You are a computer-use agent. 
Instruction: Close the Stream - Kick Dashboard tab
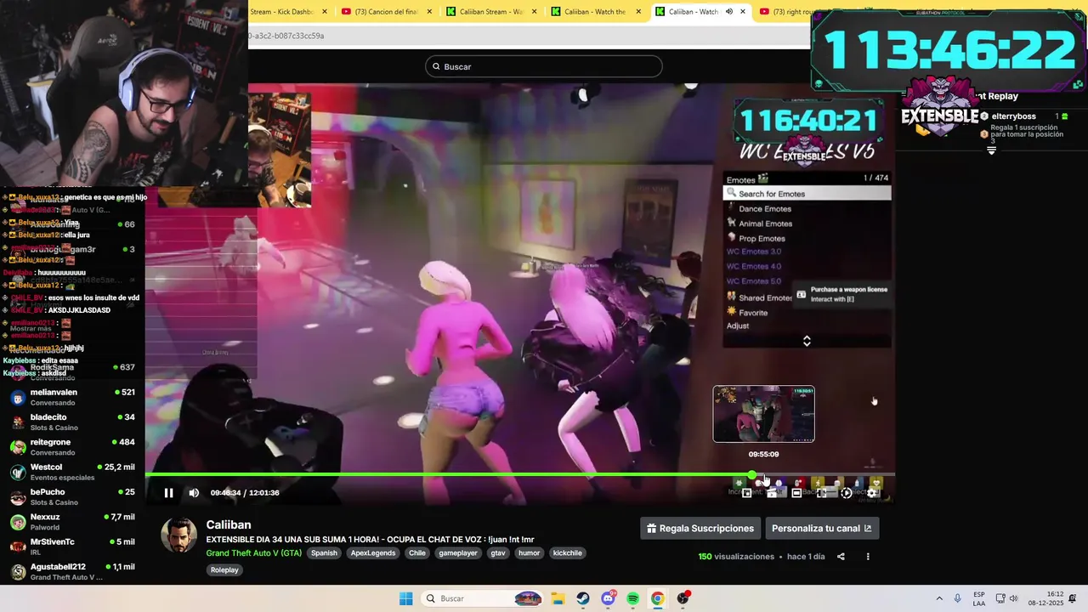click(x=325, y=12)
